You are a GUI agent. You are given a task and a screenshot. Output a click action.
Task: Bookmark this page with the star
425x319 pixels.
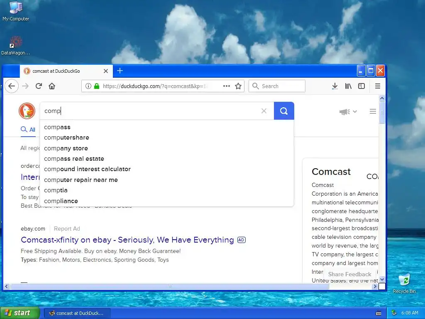(238, 86)
